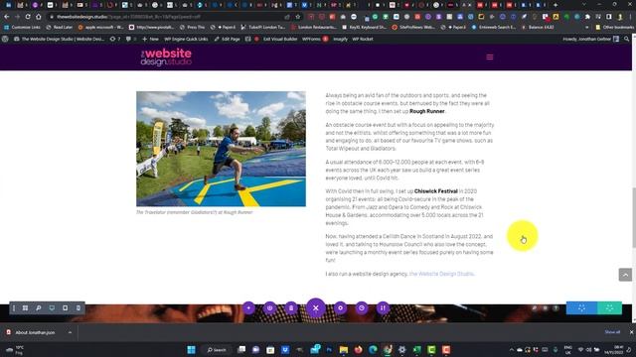Viewport: 636px width, 357px height.
Task: Select phone preview in builder toolbar
Action: [78, 308]
